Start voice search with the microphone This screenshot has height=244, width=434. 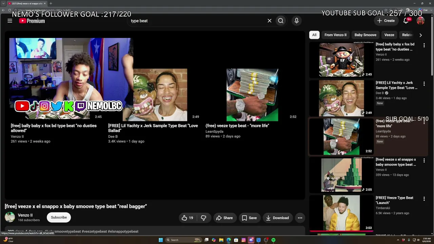(297, 21)
